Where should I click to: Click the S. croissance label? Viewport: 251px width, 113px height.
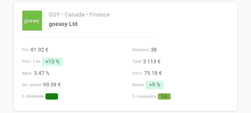pyautogui.click(x=144, y=96)
